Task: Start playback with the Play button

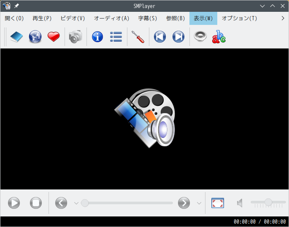Action: coord(14,203)
